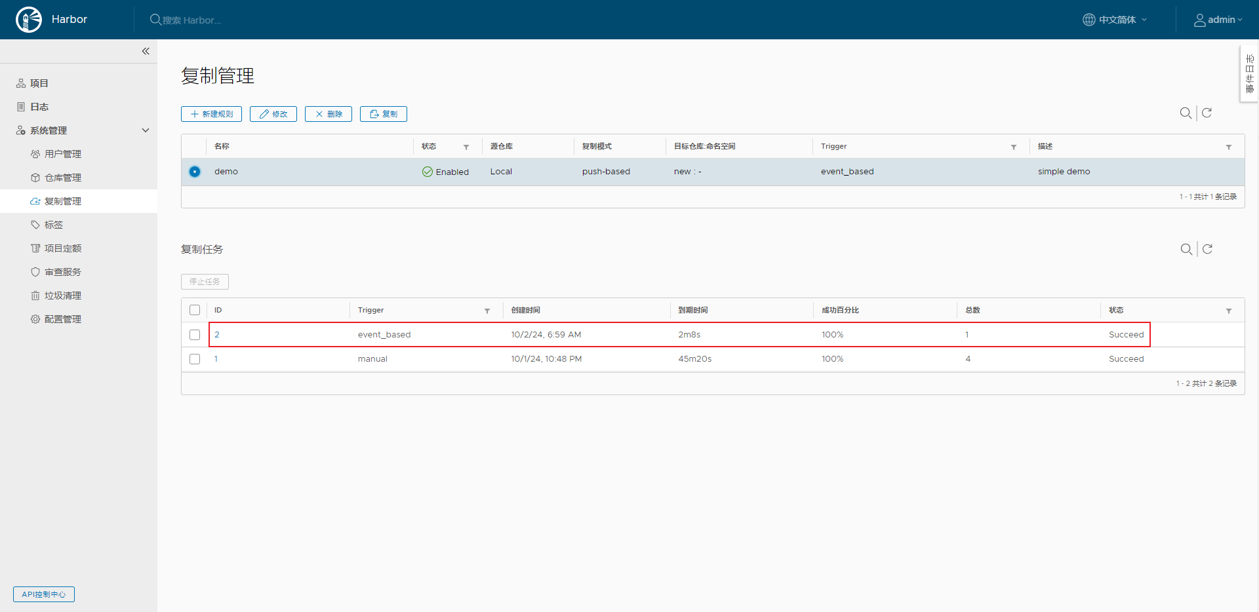
Task: Check the checkbox for task 2
Action: click(195, 335)
